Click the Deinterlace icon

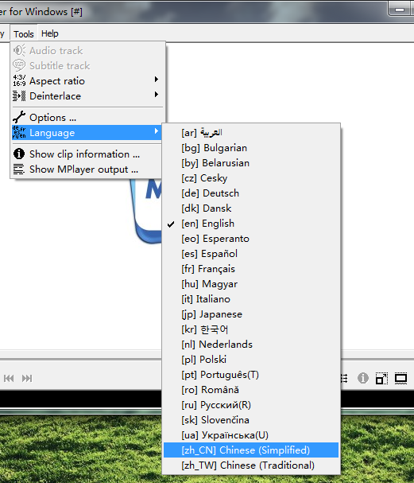(x=19, y=95)
